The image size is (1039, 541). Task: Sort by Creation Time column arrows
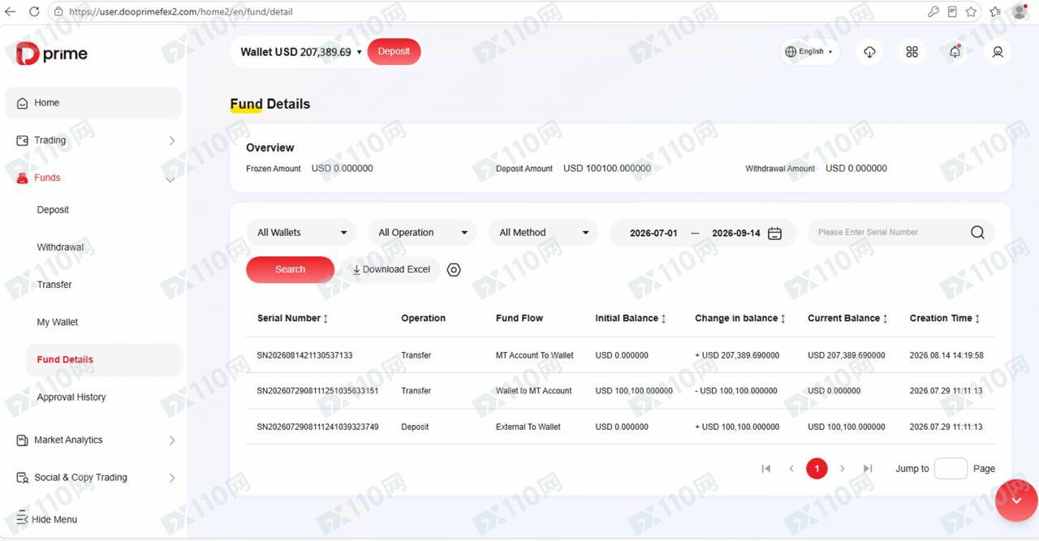tap(977, 319)
